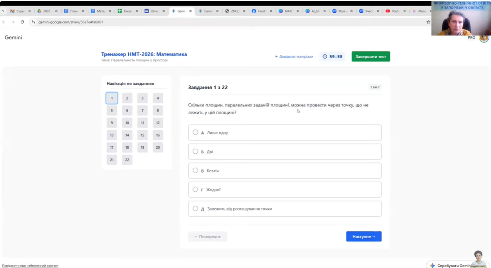The image size is (491, 268).
Task: Open the site information icon in address bar
Action: pos(33,22)
